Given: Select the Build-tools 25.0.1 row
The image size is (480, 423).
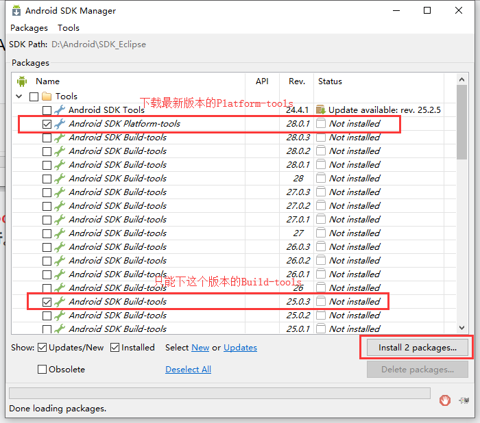Looking at the screenshot, I should pyautogui.click(x=235, y=329).
